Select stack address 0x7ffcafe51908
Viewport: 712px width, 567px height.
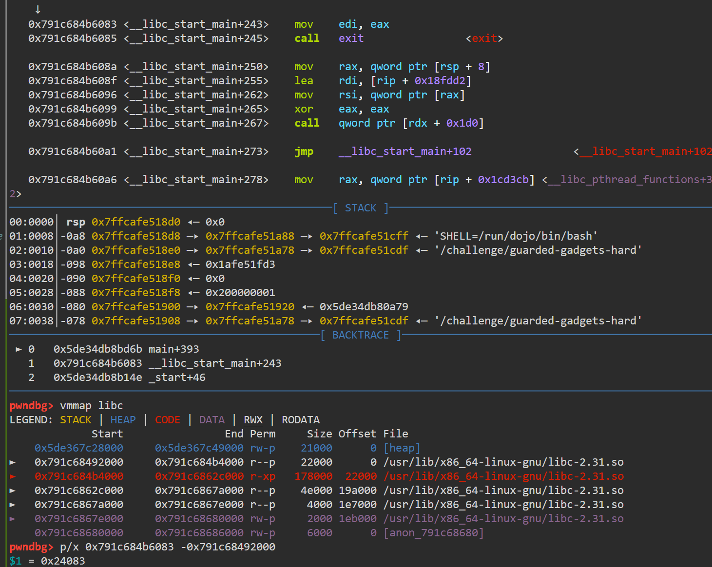pos(136,321)
